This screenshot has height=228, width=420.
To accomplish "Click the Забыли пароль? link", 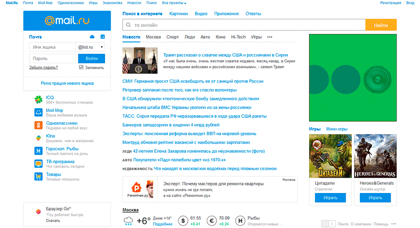I will click(43, 68).
